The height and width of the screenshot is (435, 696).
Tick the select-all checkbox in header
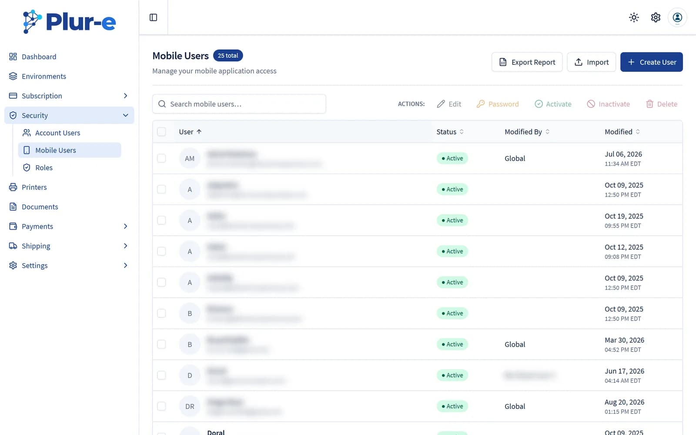(161, 132)
